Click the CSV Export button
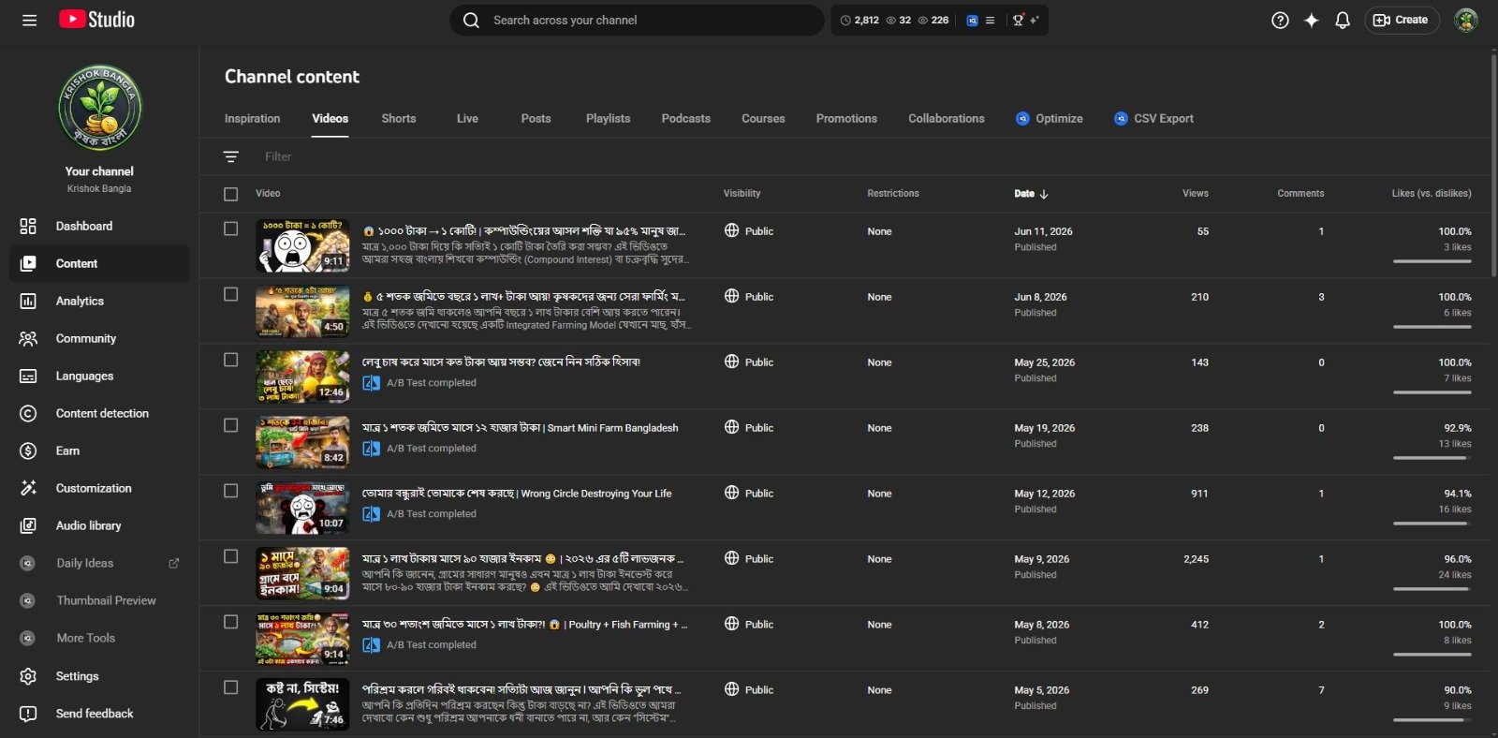Image resolution: width=1498 pixels, height=738 pixels. (x=1153, y=119)
